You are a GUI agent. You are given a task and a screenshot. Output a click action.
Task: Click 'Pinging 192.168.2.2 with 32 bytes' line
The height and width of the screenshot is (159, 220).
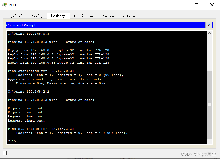(x=51, y=100)
